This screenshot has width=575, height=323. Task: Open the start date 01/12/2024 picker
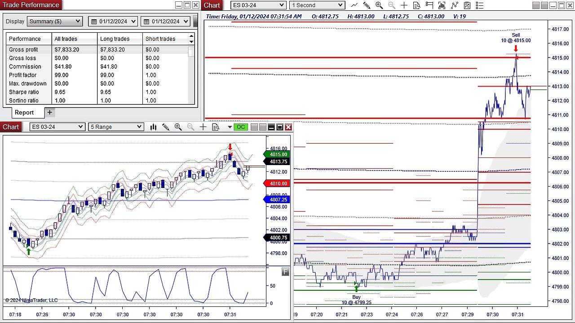tap(113, 21)
